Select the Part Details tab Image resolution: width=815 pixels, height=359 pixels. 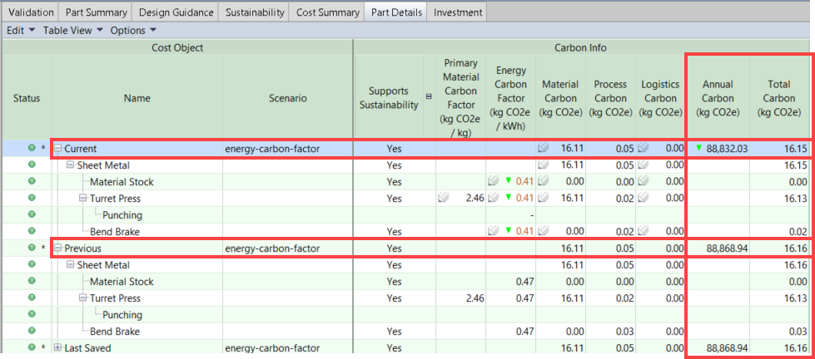[x=396, y=12]
